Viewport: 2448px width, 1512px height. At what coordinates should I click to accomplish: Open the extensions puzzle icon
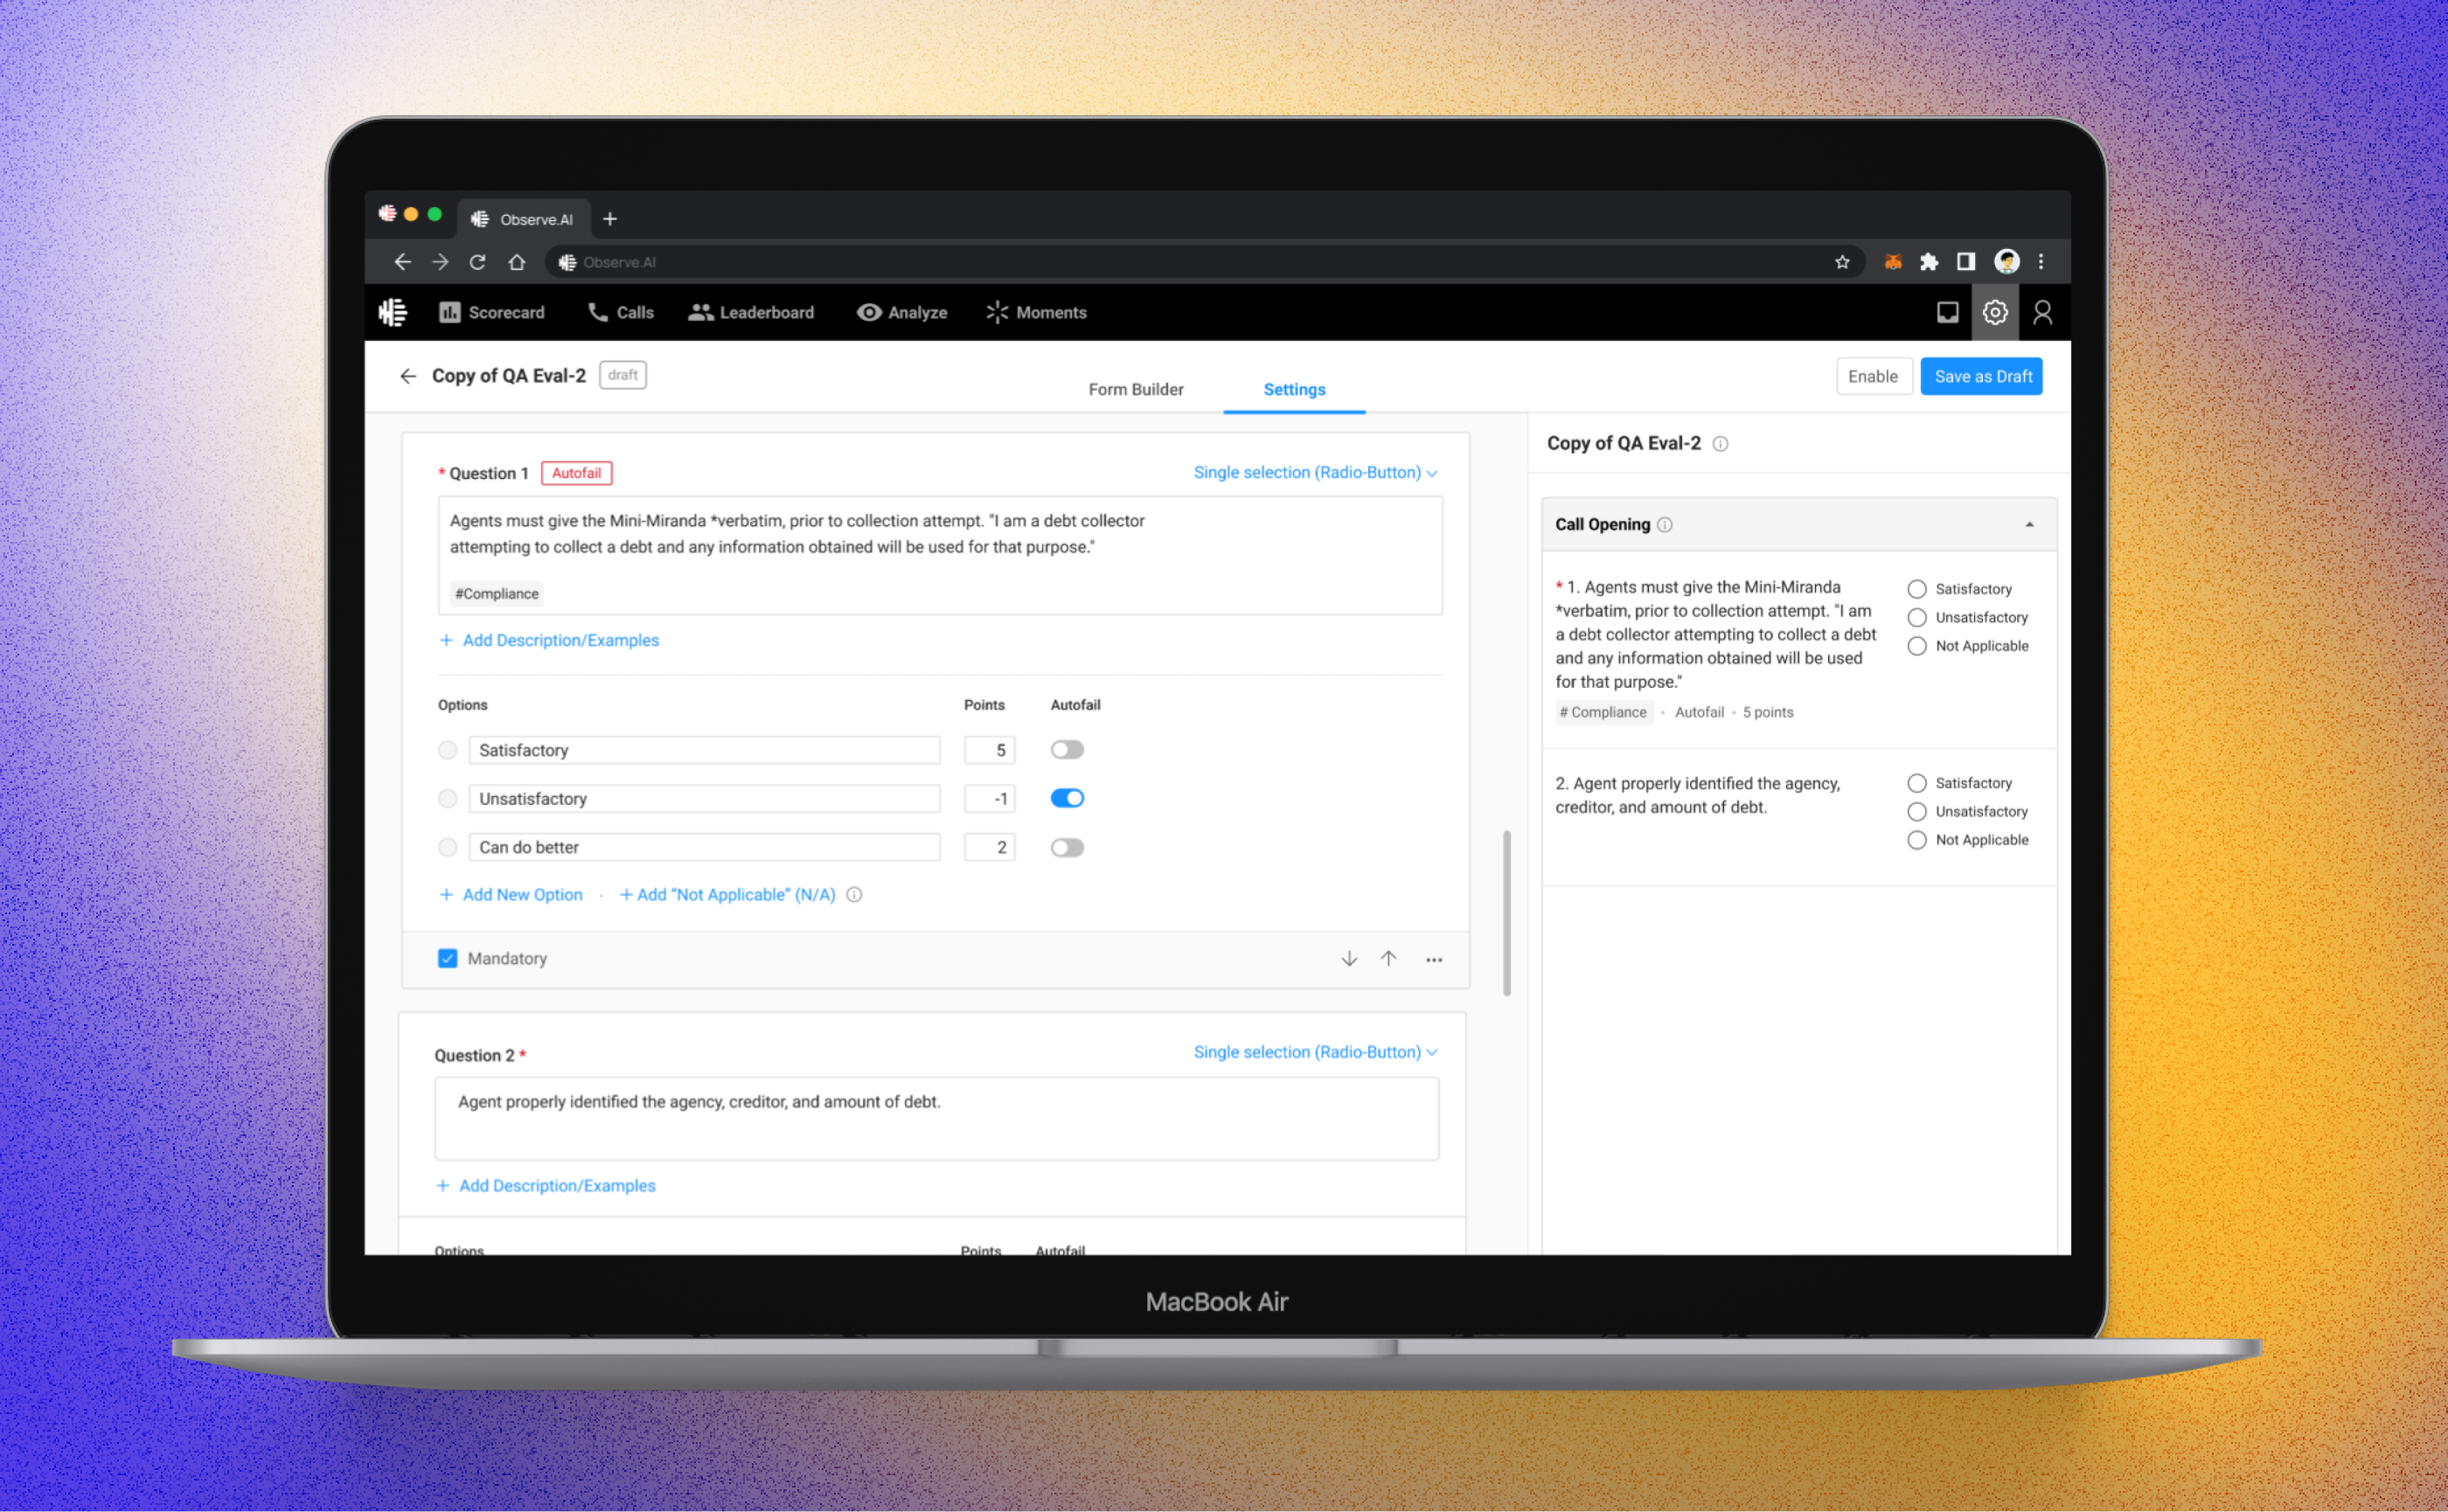pos(1929,262)
